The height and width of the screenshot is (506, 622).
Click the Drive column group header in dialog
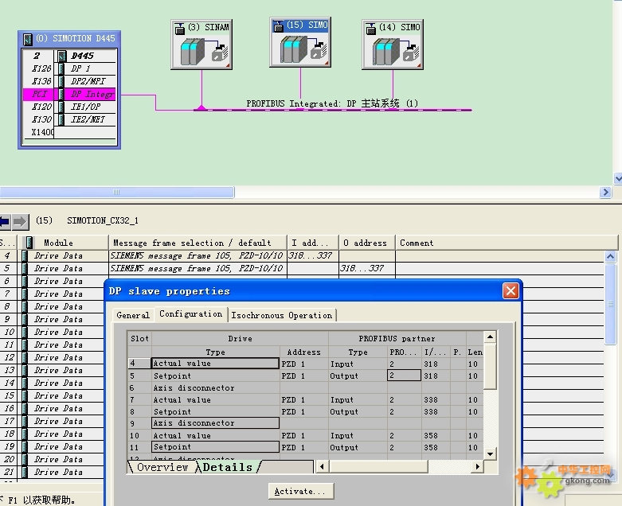[x=240, y=338]
